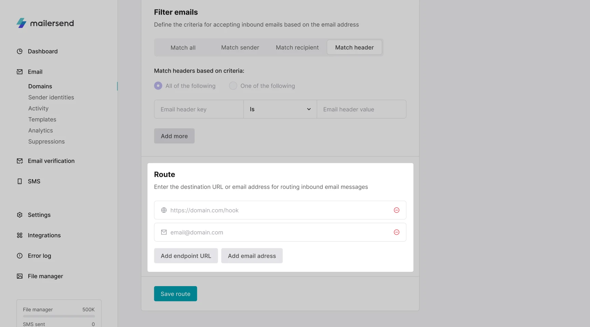Remove the endpoint URL route row
Viewport: 590px width, 327px height.
click(x=396, y=210)
